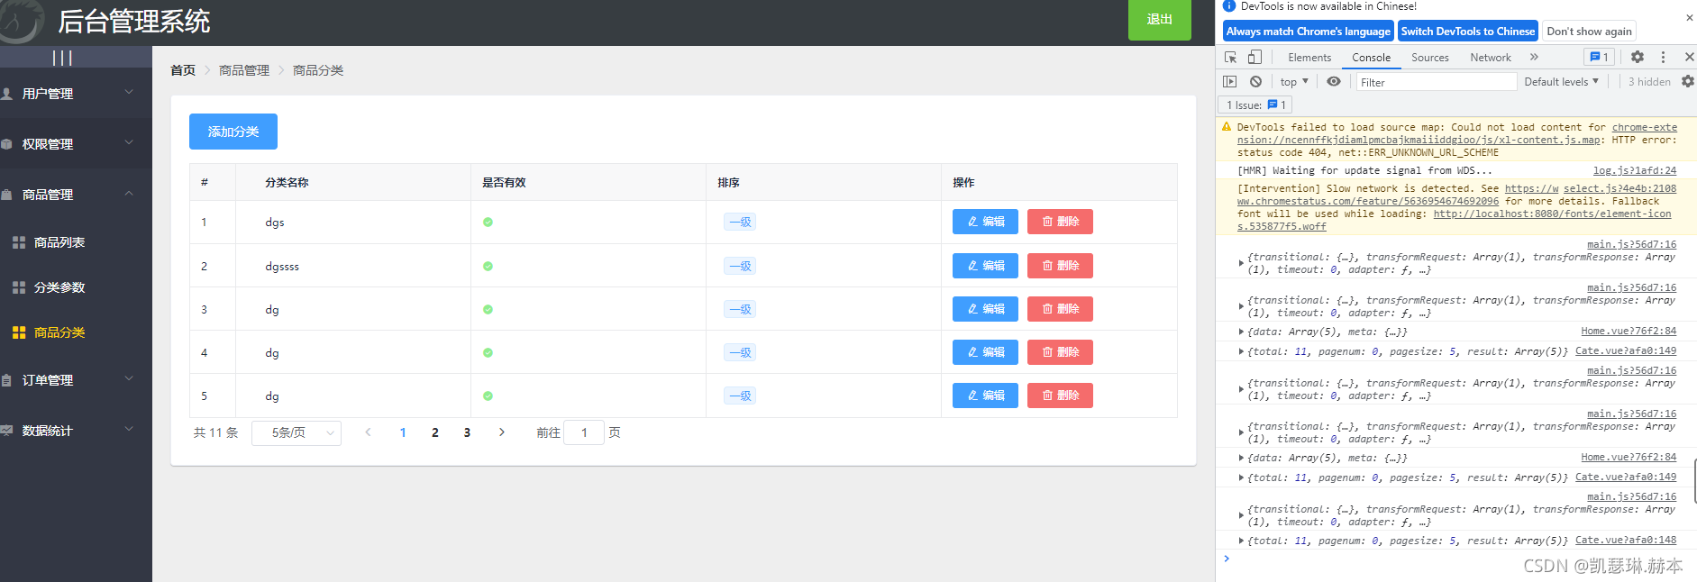
Task: Switch to the Network tab
Action: pyautogui.click(x=1491, y=57)
